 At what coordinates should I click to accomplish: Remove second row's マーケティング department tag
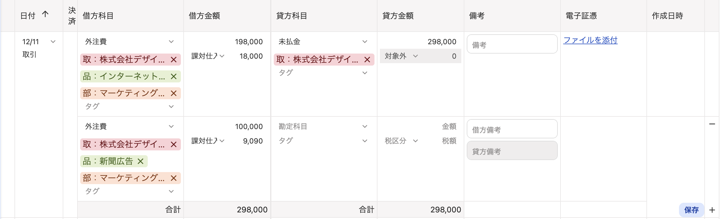[174, 178]
